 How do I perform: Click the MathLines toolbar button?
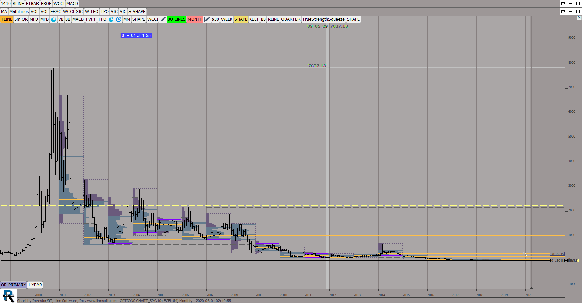coord(19,12)
